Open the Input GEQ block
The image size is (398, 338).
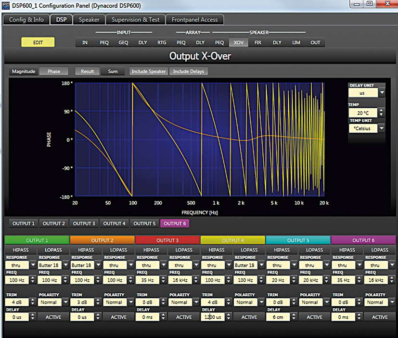click(123, 42)
